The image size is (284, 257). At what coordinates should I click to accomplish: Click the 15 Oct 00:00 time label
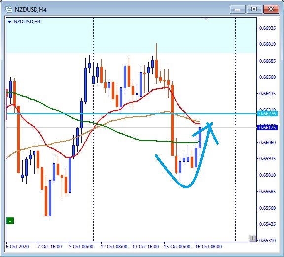point(177,247)
